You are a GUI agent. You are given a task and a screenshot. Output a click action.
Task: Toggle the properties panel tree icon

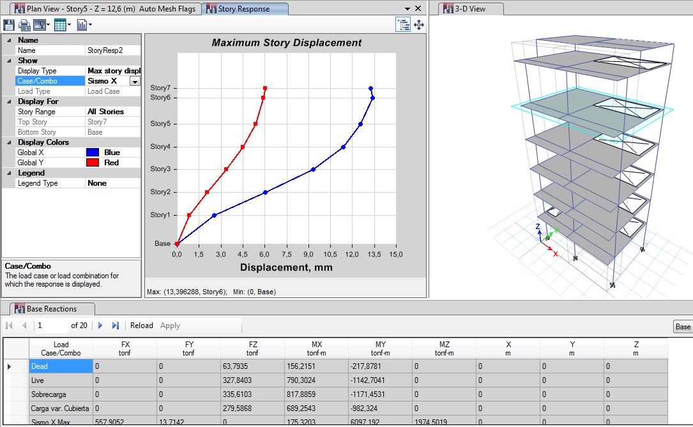pos(403,25)
